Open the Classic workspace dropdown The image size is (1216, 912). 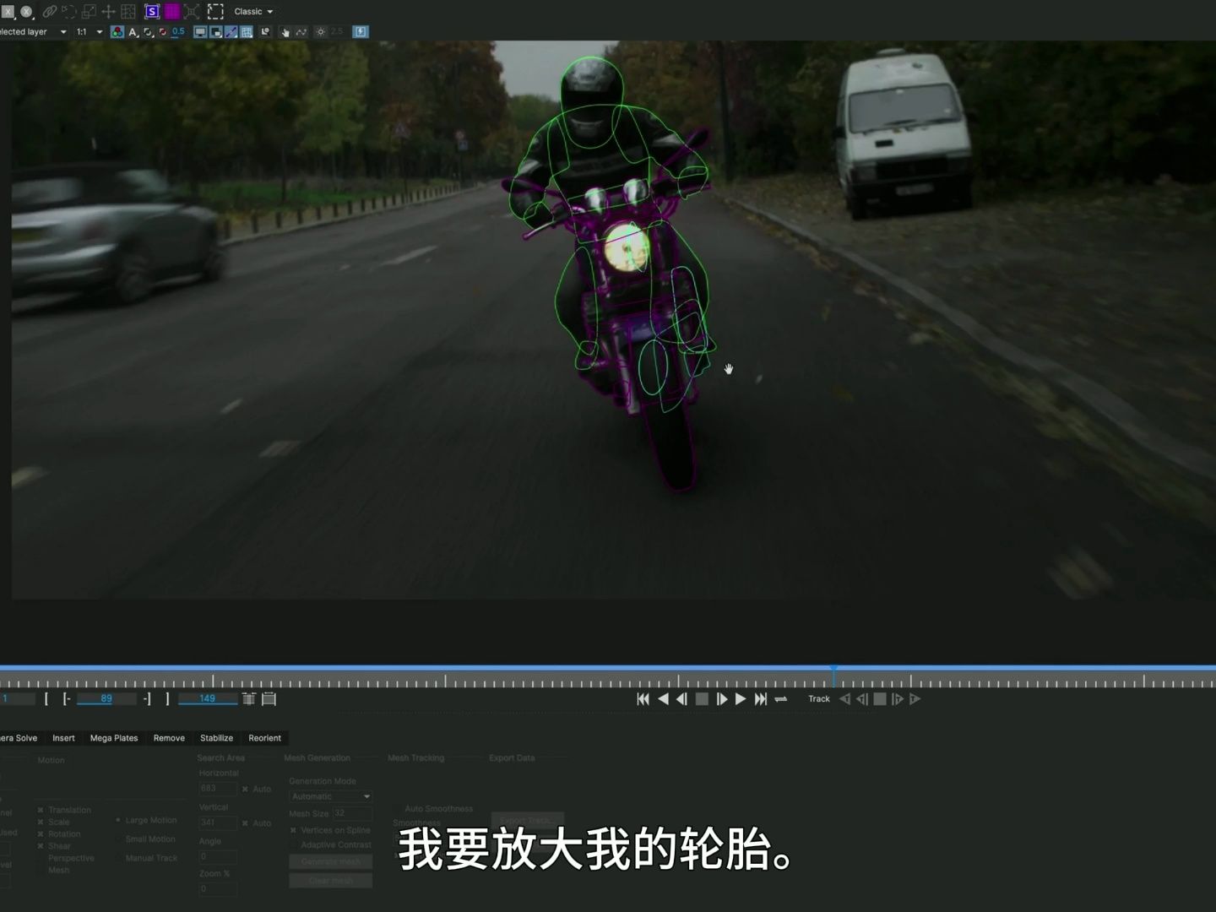click(253, 12)
